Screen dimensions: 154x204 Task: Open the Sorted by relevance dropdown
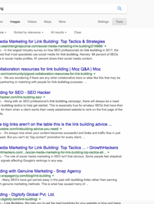(x=29, y=32)
